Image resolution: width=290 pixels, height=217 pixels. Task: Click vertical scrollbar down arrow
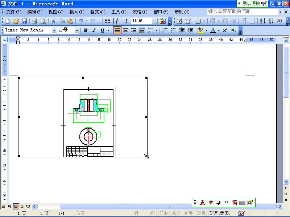[286, 182]
